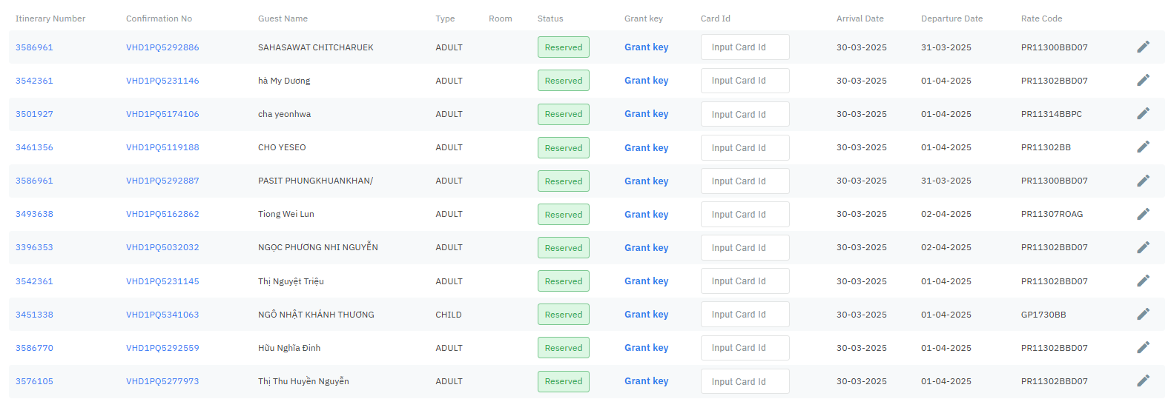The image size is (1171, 399).
Task: Edit the Tiong Wei Lun reservation
Action: click(x=1143, y=214)
